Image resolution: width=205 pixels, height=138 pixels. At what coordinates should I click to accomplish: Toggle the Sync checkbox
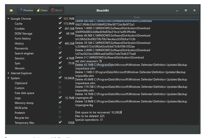click(x=60, y=63)
